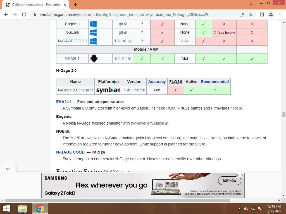Click Buy Now in Samsung ad
This screenshot has width=286, height=214.
point(230,181)
